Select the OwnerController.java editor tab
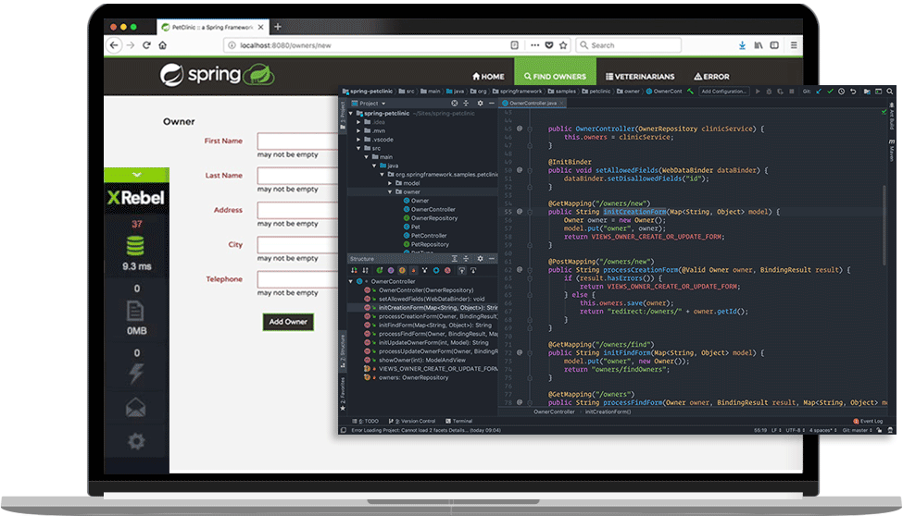Image resolution: width=903 pixels, height=516 pixels. point(533,104)
